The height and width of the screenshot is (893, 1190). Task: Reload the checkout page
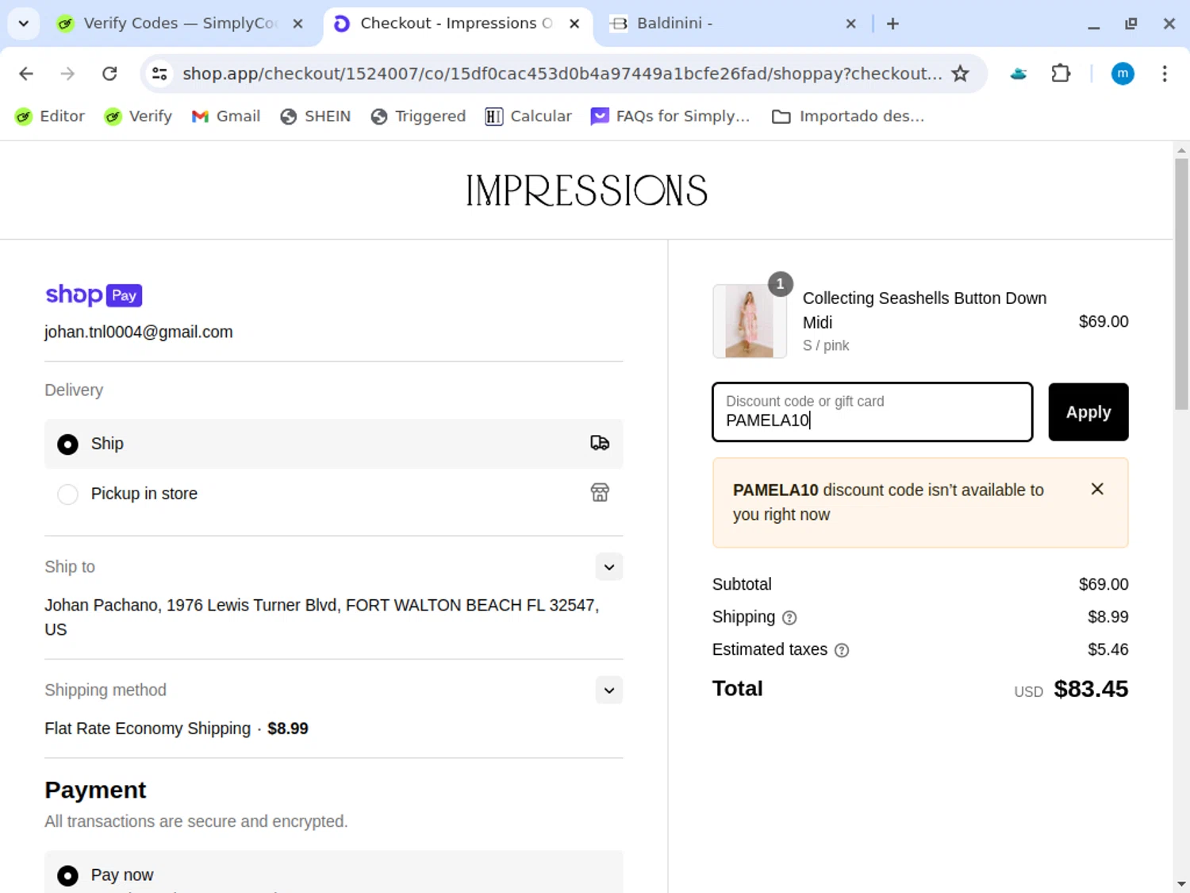point(109,74)
